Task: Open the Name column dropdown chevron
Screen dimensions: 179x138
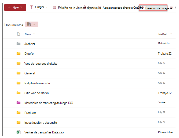Action: click(34, 34)
